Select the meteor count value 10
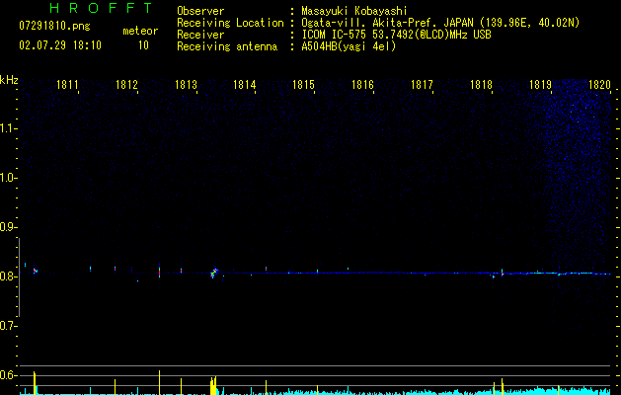Image resolution: width=621 pixels, height=395 pixels. pos(143,45)
